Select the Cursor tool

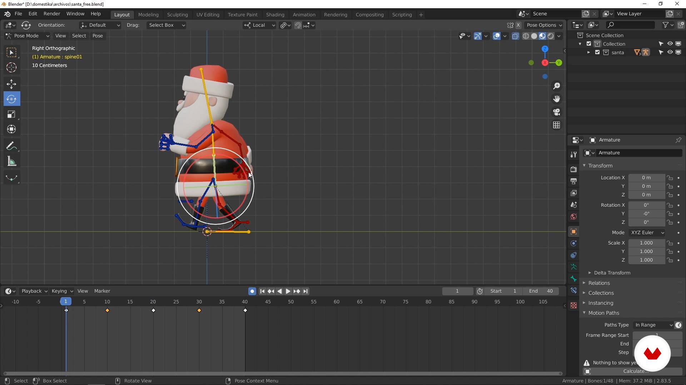tap(11, 67)
